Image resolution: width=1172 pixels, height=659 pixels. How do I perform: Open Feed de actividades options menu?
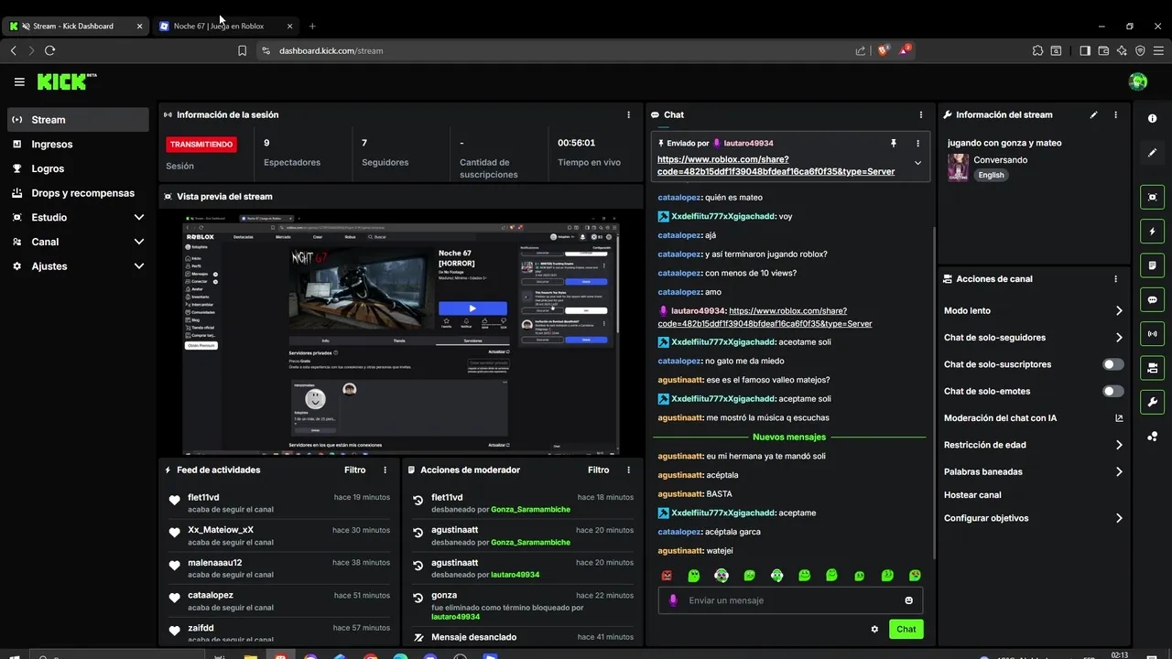click(x=385, y=470)
